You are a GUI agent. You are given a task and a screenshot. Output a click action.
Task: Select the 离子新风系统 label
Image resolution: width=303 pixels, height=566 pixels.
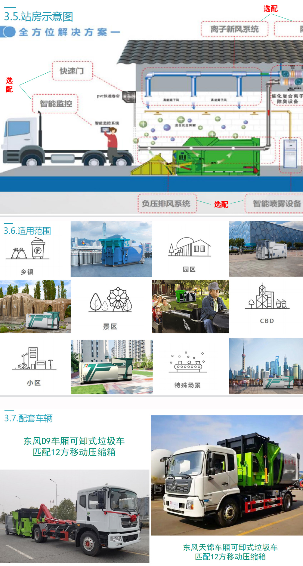(x=234, y=29)
